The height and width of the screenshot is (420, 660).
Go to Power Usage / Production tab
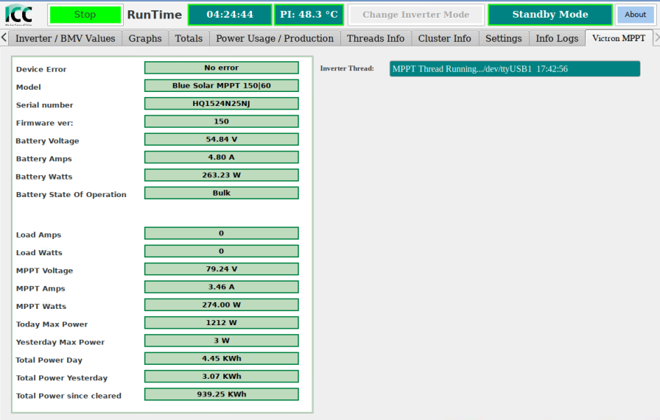(275, 38)
